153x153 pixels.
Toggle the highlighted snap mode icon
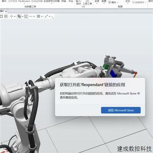26,16
